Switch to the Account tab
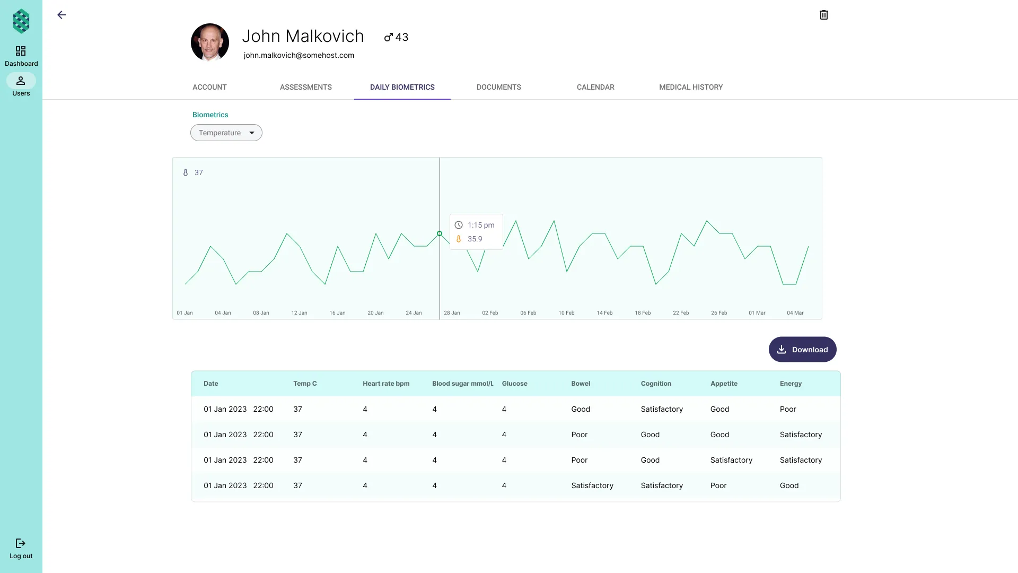 click(x=209, y=87)
